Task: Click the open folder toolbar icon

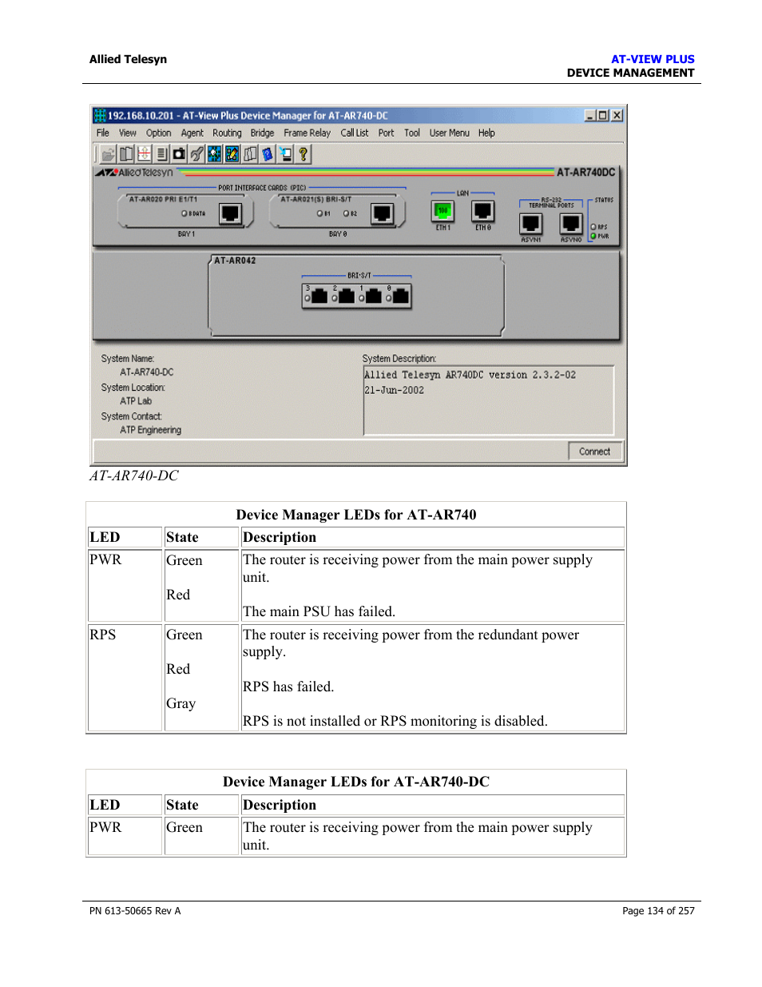Action: tap(109, 154)
